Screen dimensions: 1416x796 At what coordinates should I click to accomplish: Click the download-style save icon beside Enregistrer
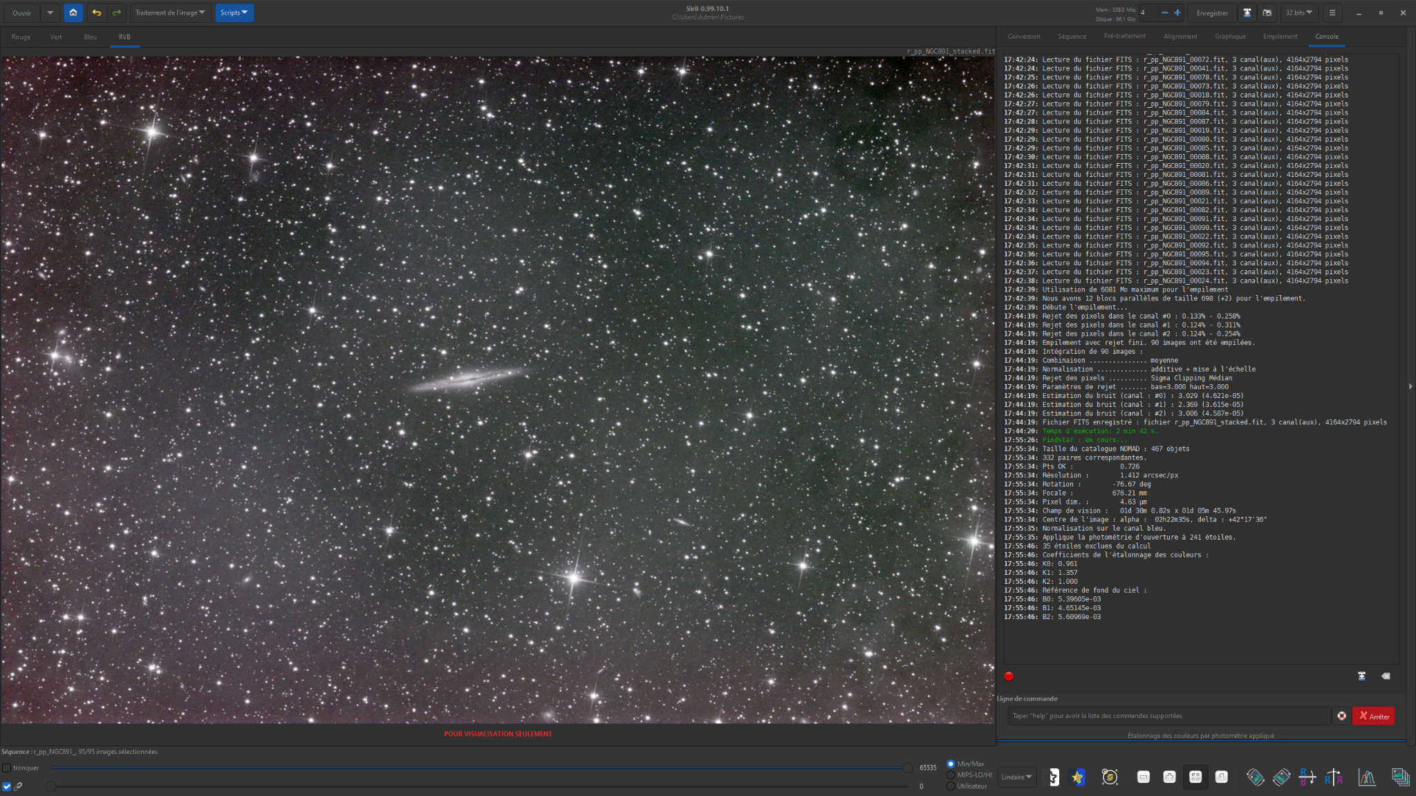tap(1247, 12)
